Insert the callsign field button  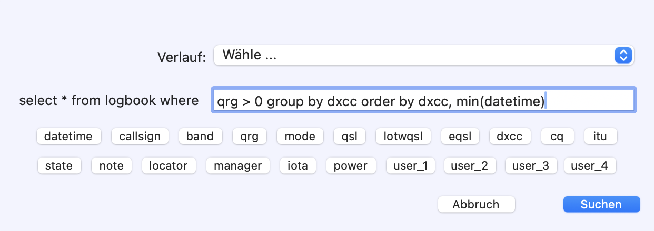coord(140,136)
